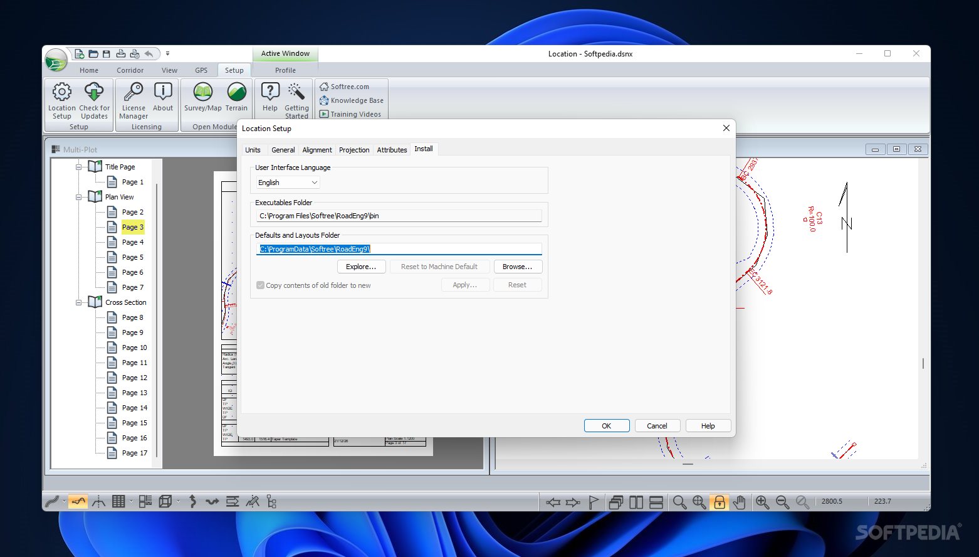Select the highlighted alignment tool in bottom toolbar
Image resolution: width=979 pixels, height=557 pixels.
point(78,501)
